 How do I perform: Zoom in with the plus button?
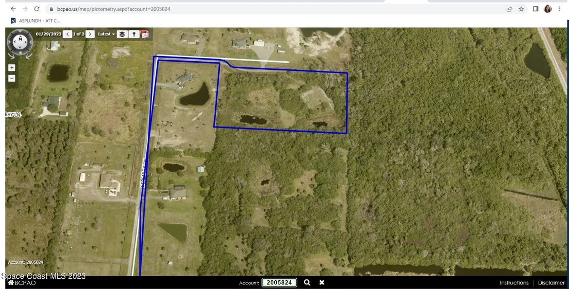pyautogui.click(x=12, y=67)
